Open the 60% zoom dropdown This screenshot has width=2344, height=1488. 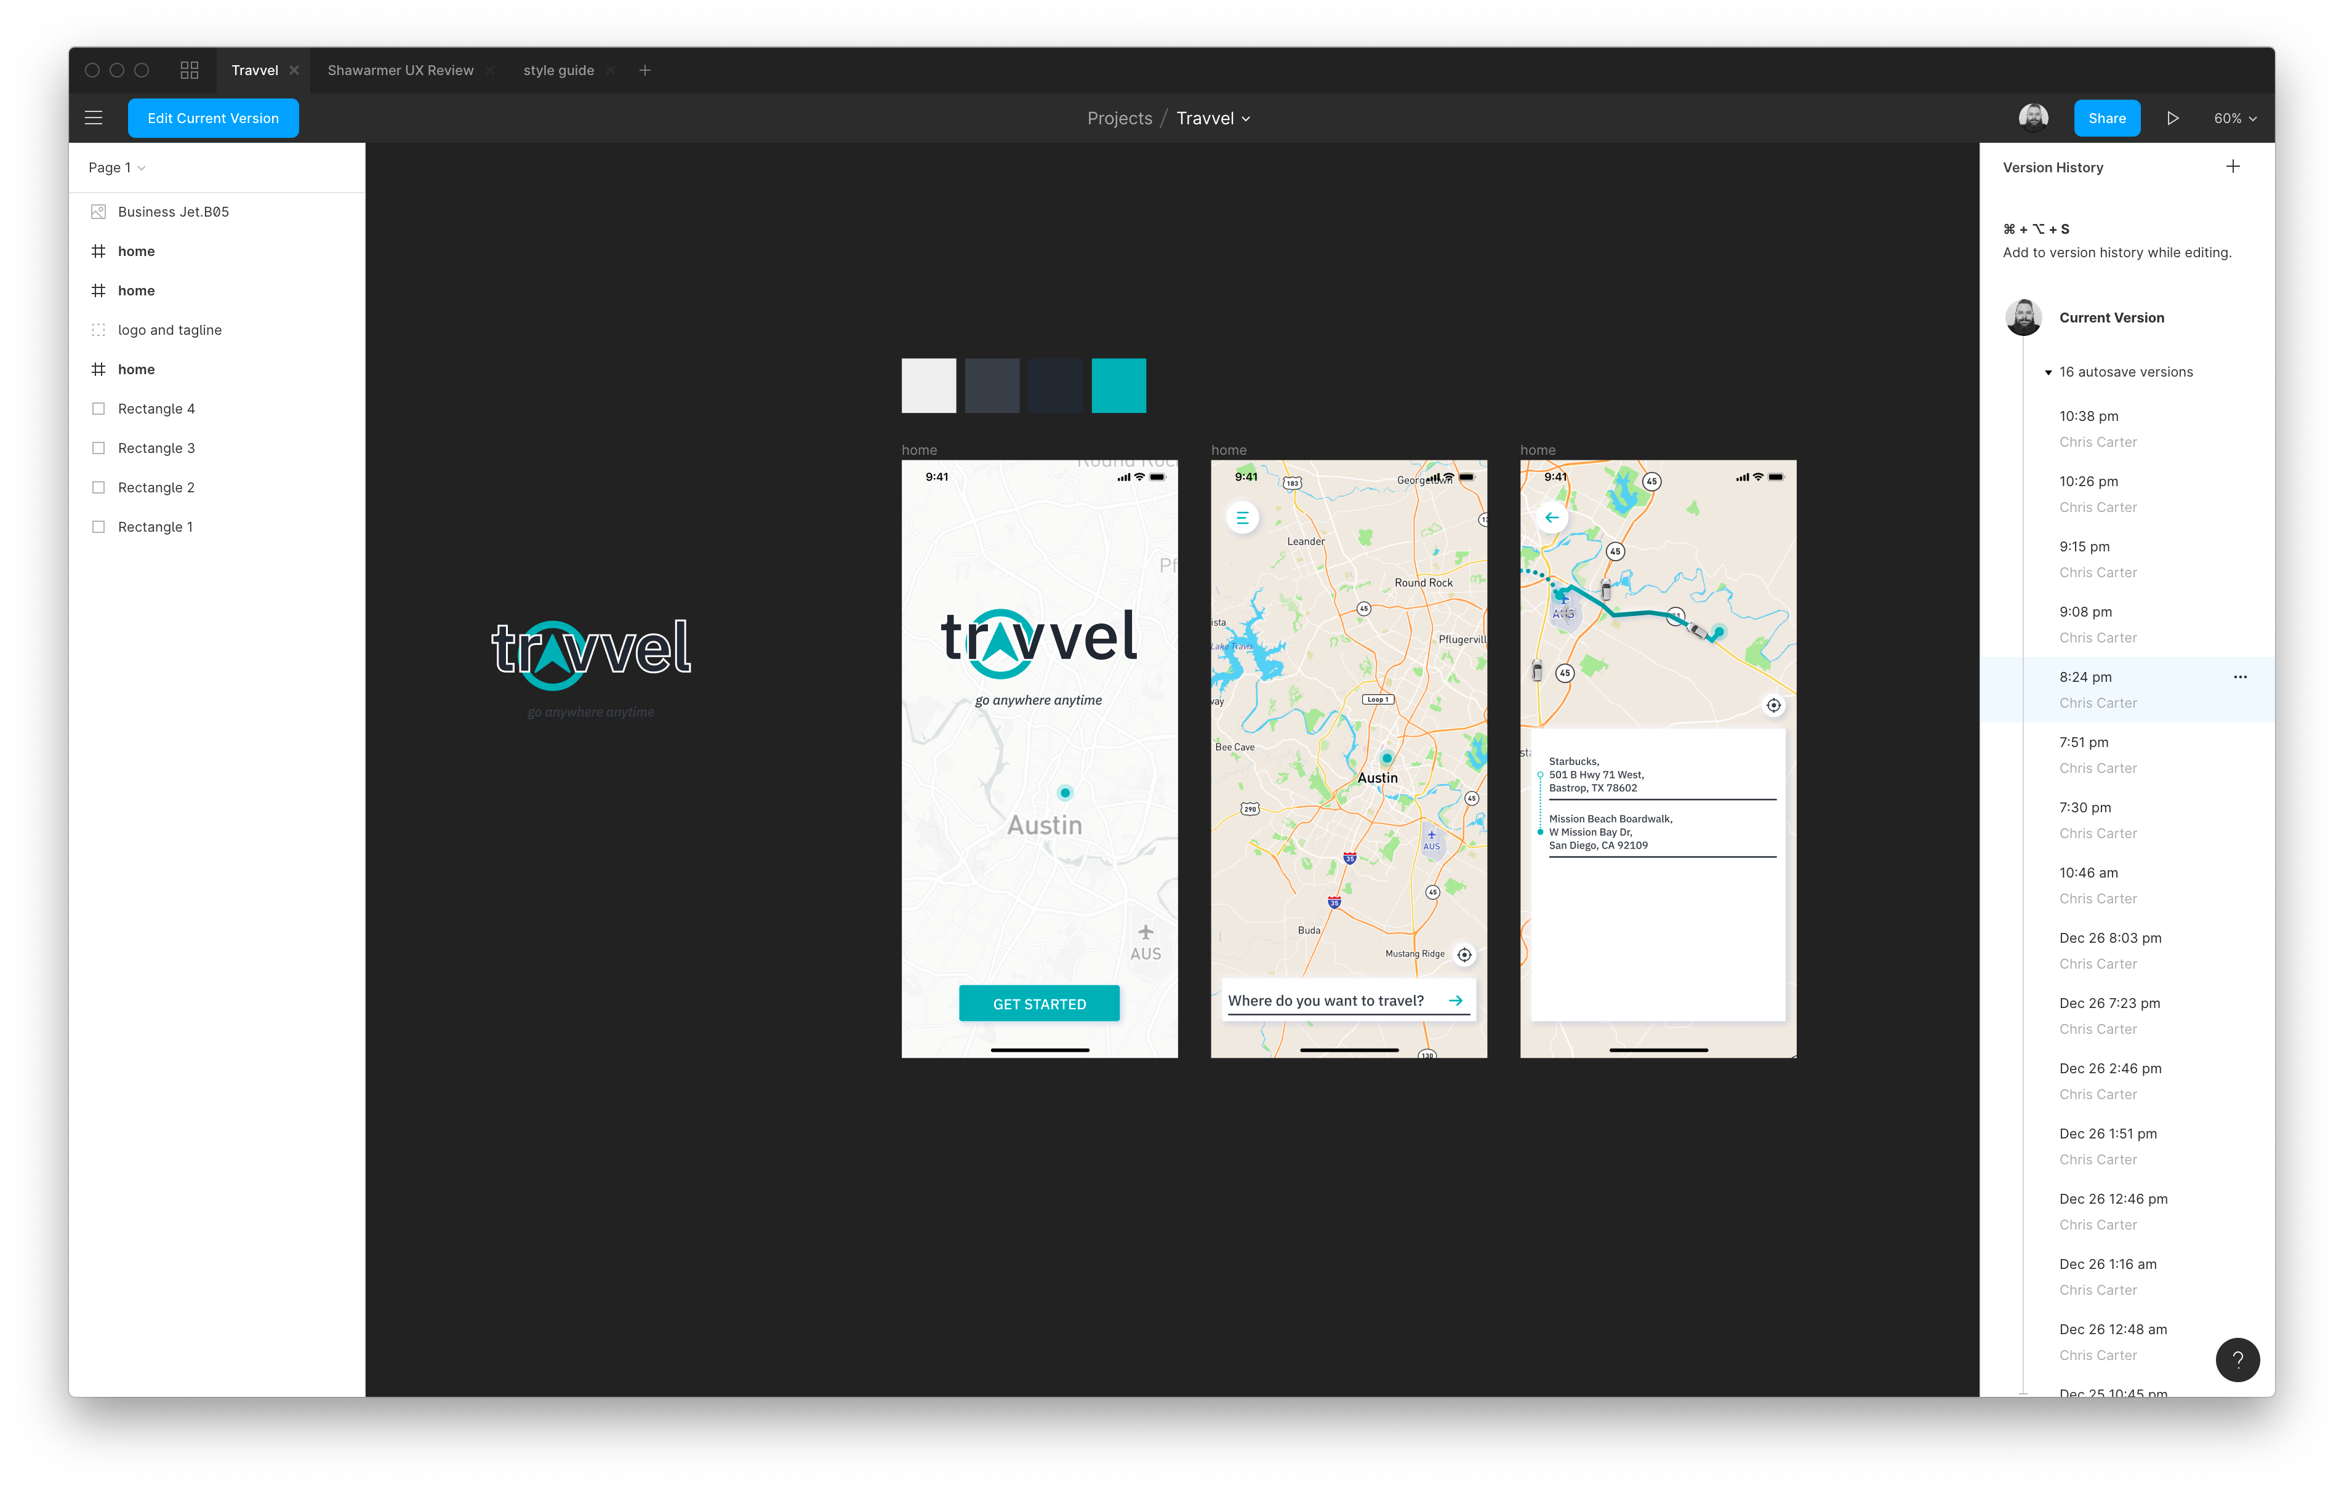point(2234,118)
